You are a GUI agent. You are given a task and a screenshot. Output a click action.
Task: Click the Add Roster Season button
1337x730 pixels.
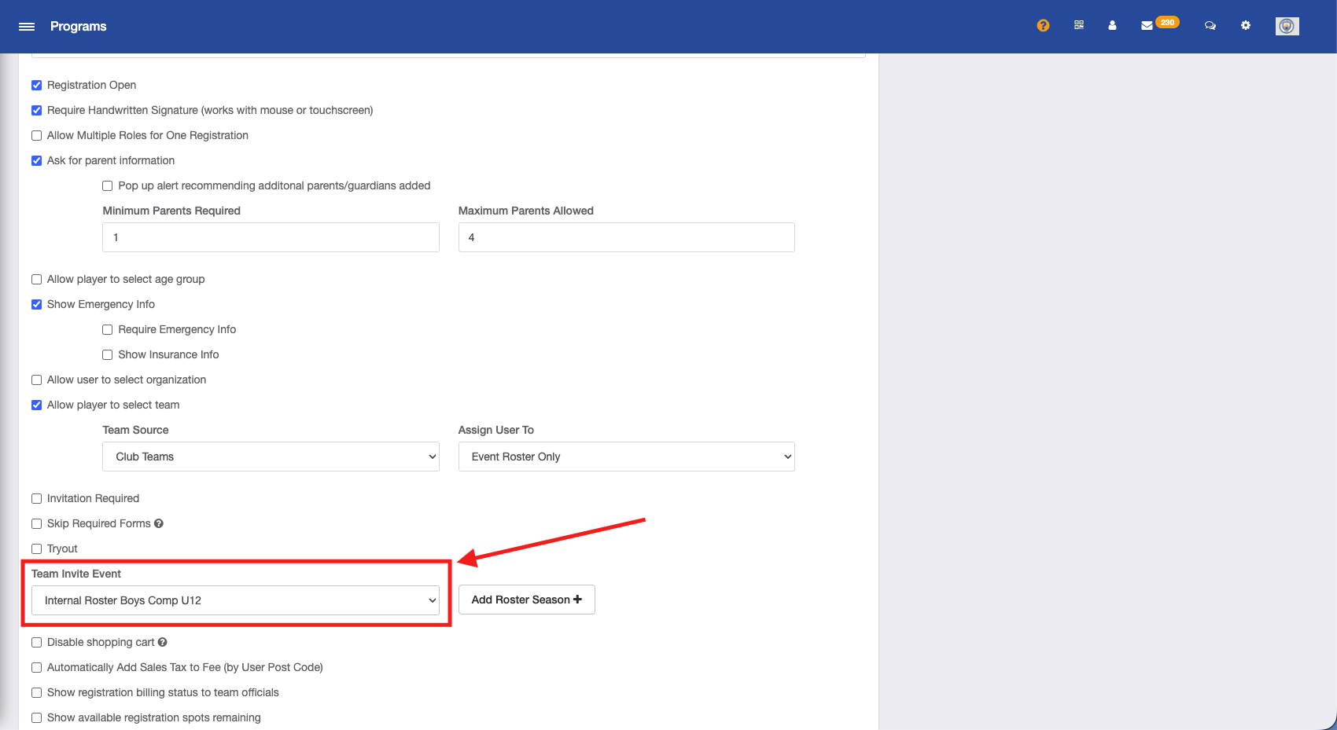pos(526,600)
